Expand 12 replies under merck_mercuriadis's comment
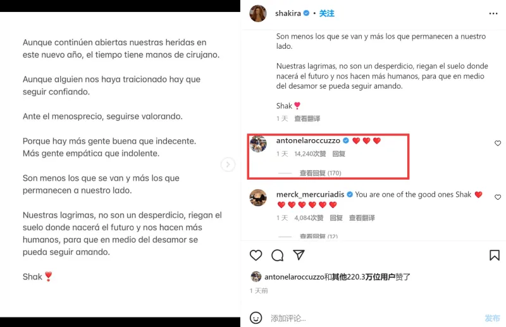The image size is (506, 327). tap(319, 237)
